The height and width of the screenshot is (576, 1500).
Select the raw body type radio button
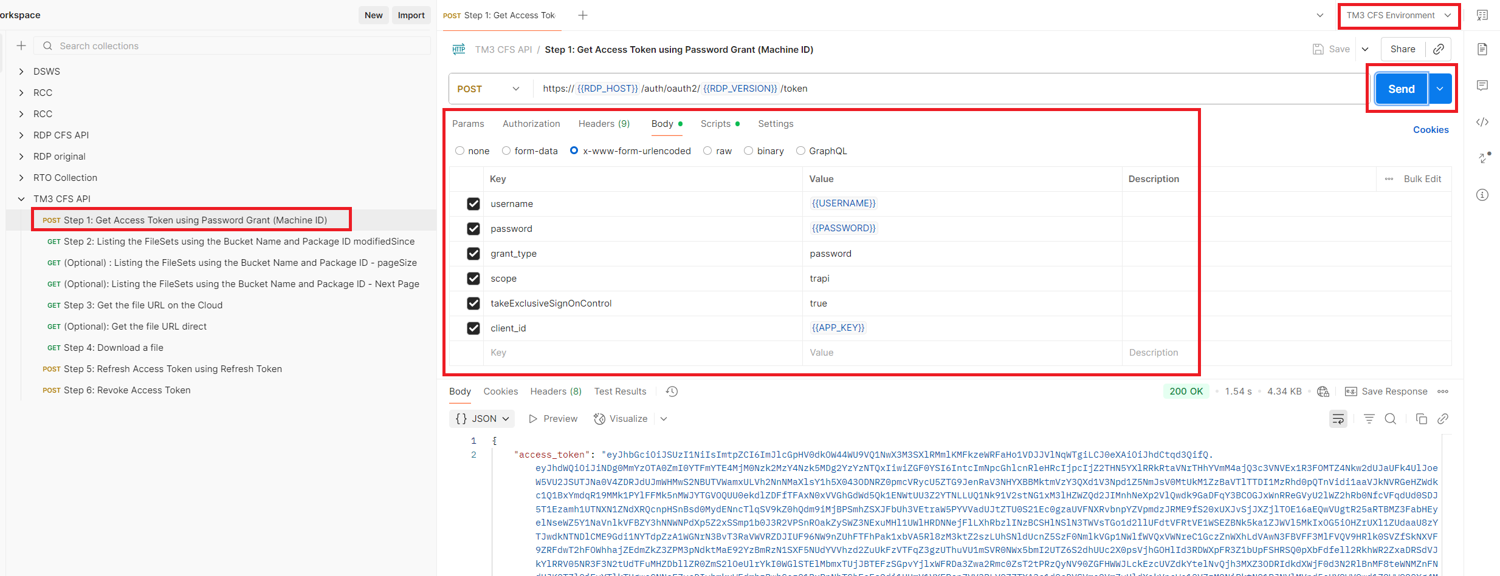(707, 151)
